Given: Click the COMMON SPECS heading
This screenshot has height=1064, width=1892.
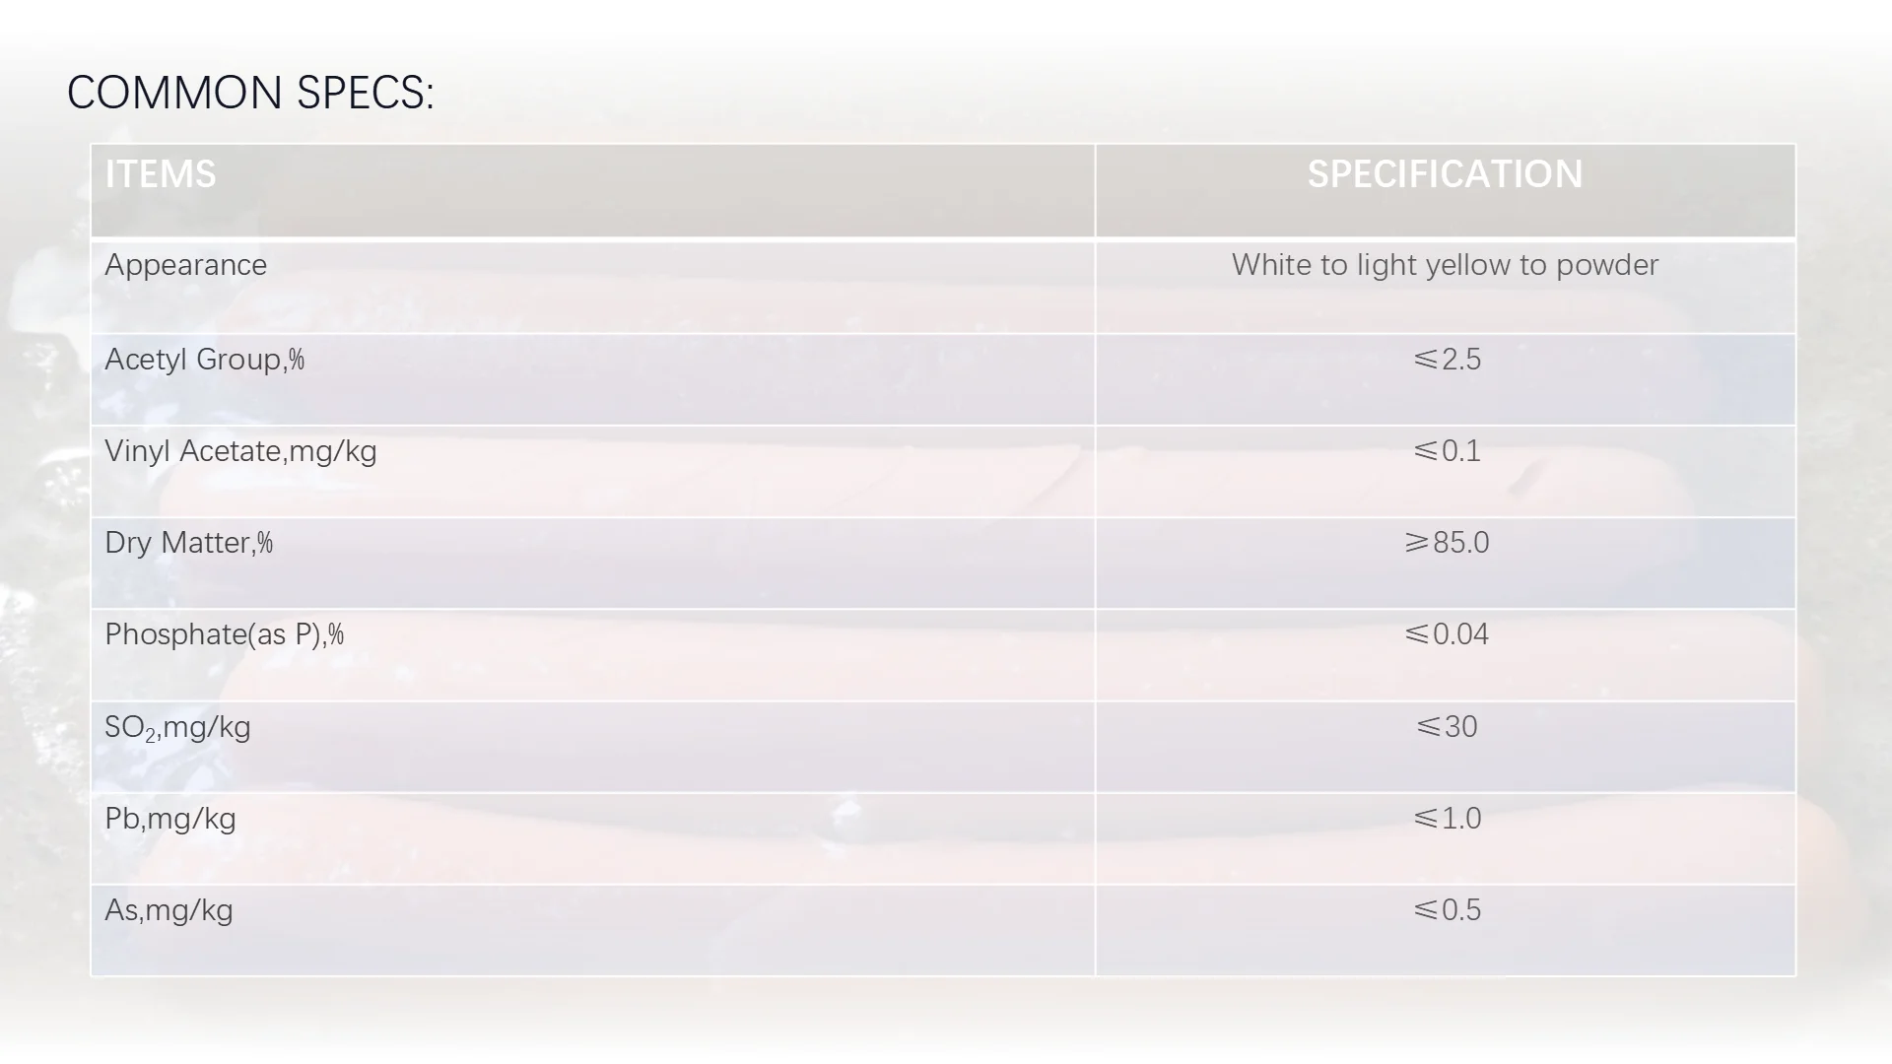Looking at the screenshot, I should coord(250,93).
